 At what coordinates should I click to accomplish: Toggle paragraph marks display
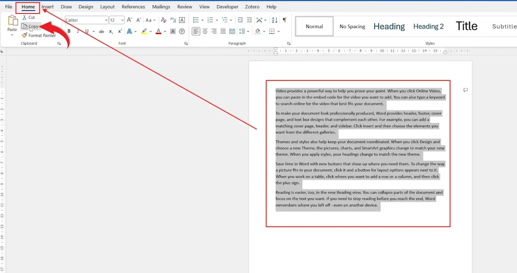pyautogui.click(x=285, y=20)
